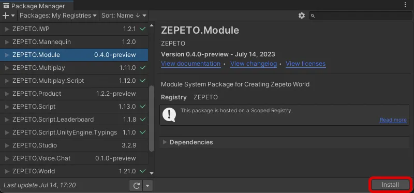Click the Last update Jul 14 status text
The width and height of the screenshot is (414, 193).
point(40,185)
